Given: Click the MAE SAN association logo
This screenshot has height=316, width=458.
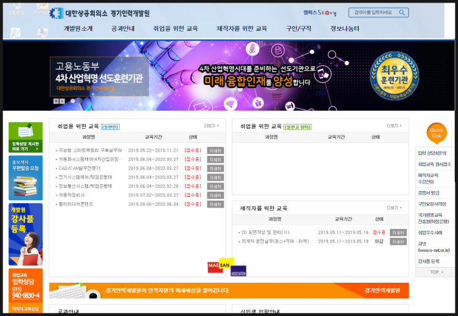Looking at the screenshot, I should click(x=227, y=267).
